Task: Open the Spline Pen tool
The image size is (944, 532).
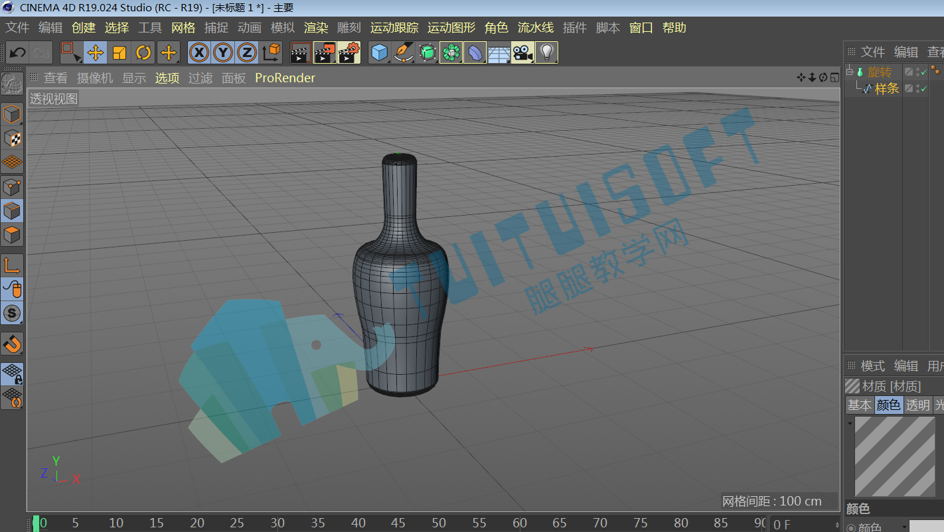Action: click(x=403, y=52)
